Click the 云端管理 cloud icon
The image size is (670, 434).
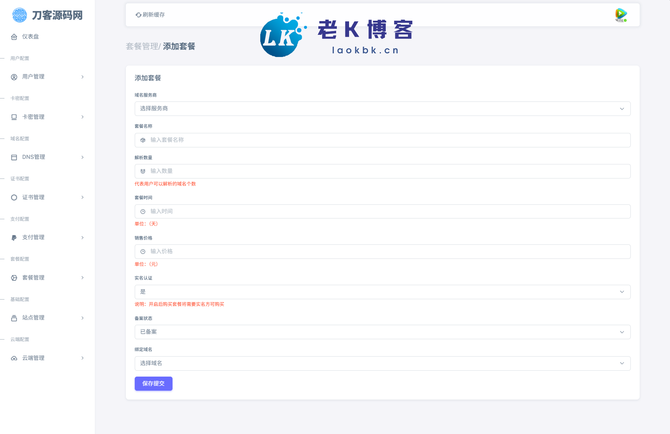14,358
